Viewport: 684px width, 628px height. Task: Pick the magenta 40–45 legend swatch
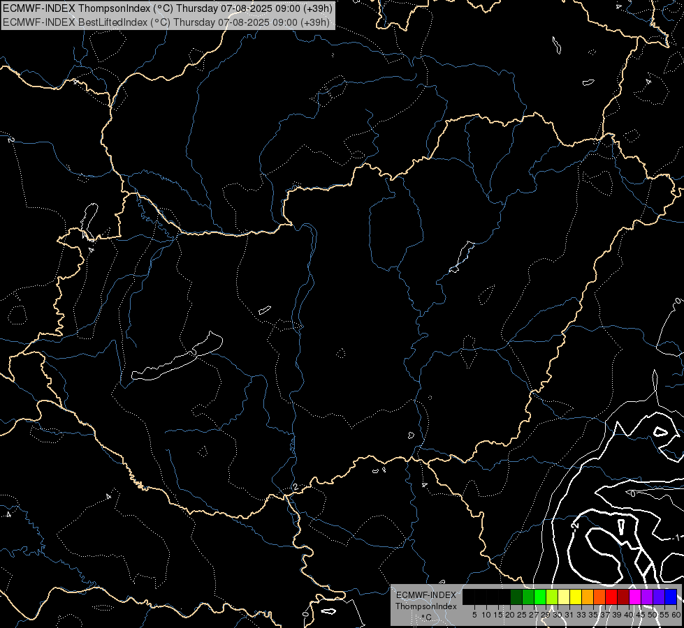point(635,597)
